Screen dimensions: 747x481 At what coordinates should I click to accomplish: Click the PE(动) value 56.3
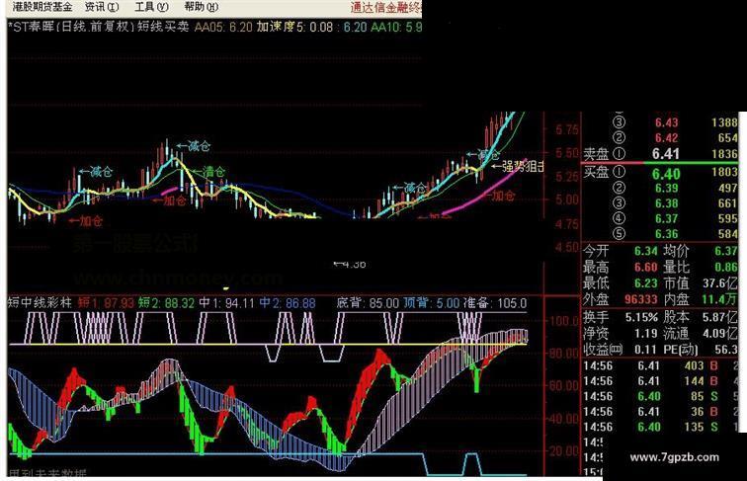click(726, 350)
